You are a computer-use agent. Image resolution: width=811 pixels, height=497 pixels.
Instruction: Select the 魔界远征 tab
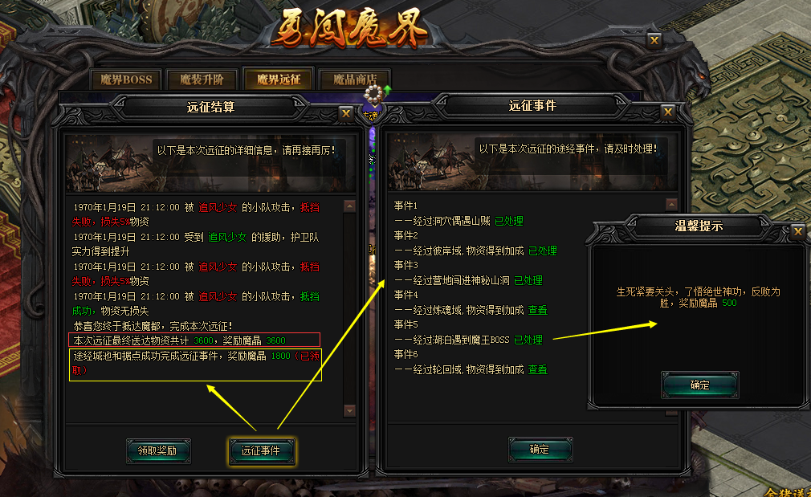(x=279, y=79)
